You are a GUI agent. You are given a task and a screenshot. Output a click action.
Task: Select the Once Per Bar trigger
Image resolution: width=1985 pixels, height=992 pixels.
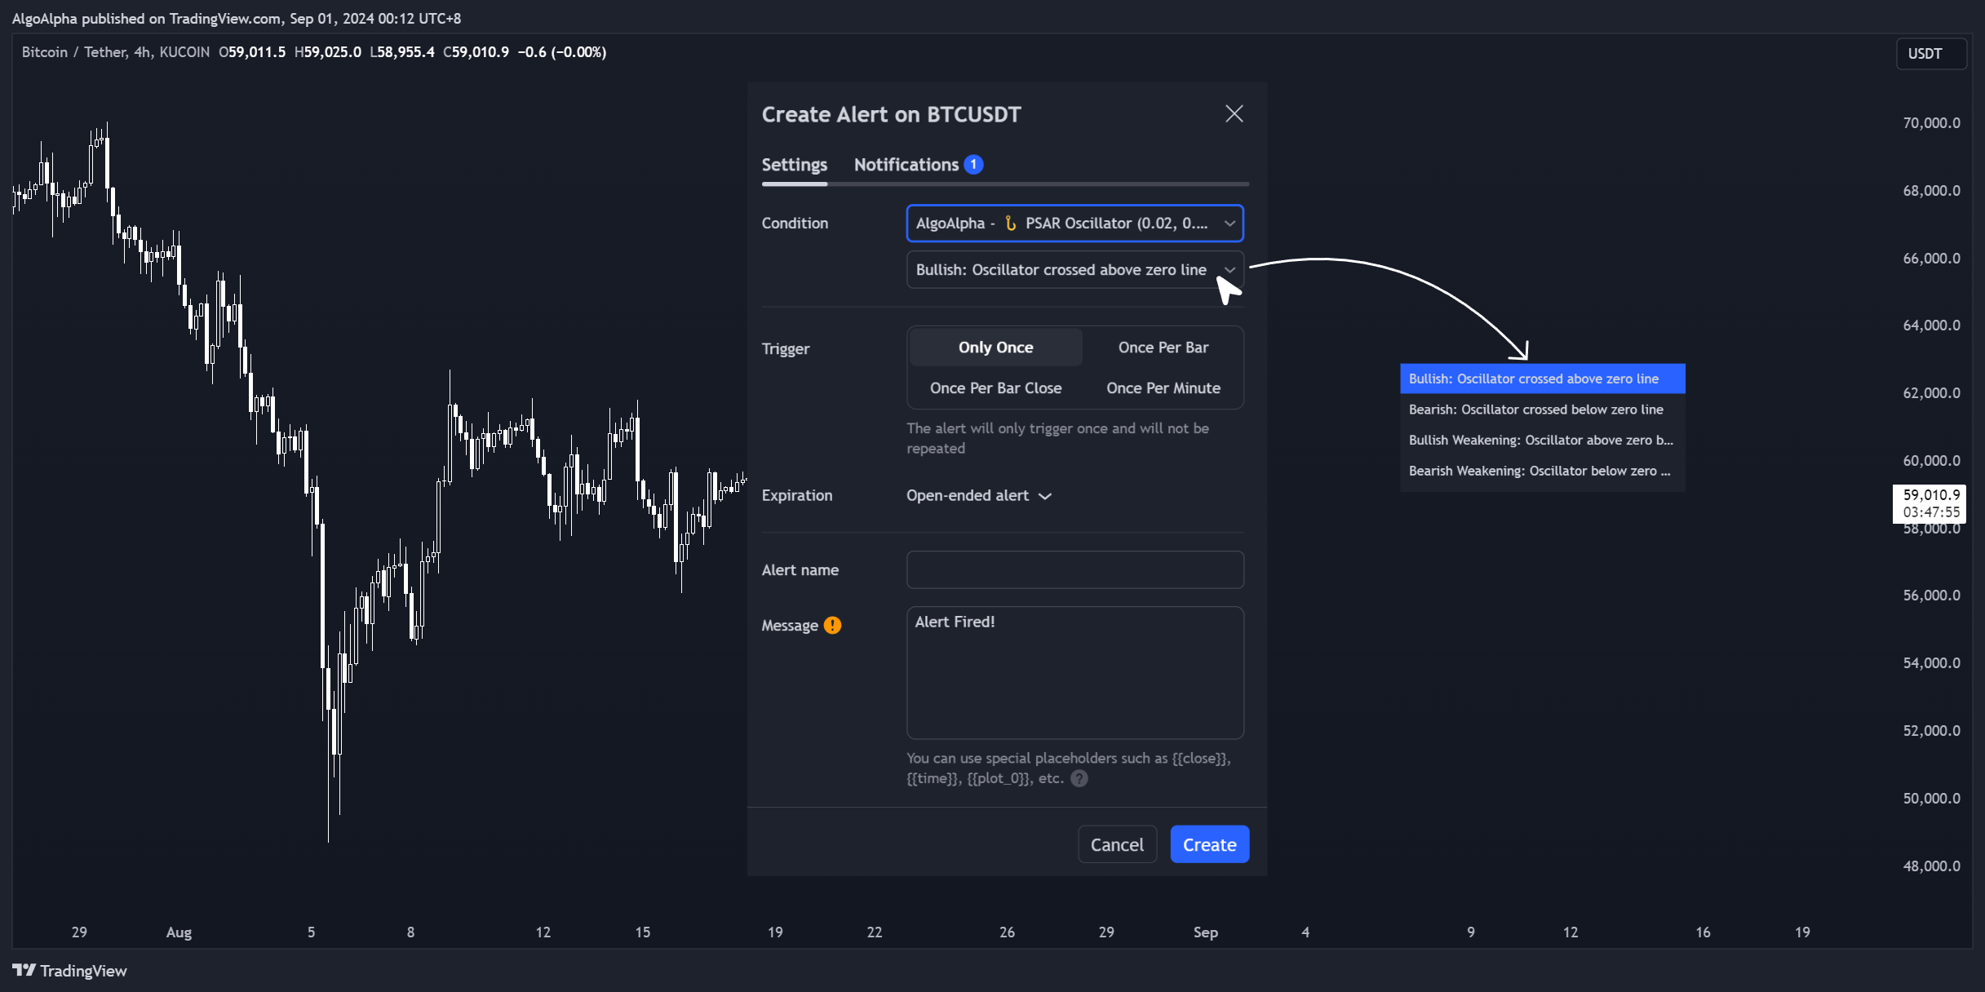tap(1163, 348)
